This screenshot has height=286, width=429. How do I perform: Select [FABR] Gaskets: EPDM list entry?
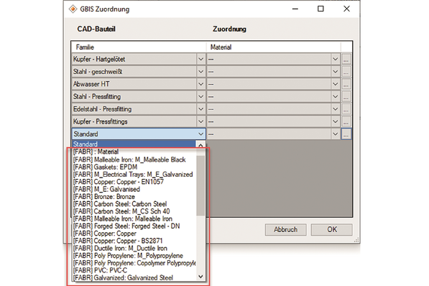[106, 167]
